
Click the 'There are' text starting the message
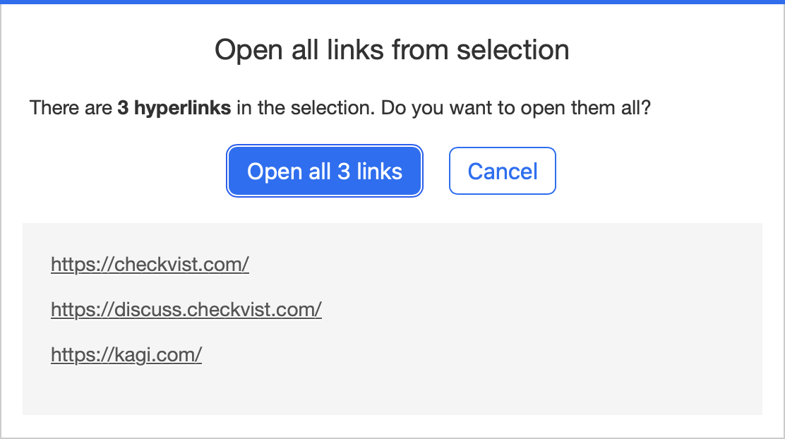[x=71, y=109]
